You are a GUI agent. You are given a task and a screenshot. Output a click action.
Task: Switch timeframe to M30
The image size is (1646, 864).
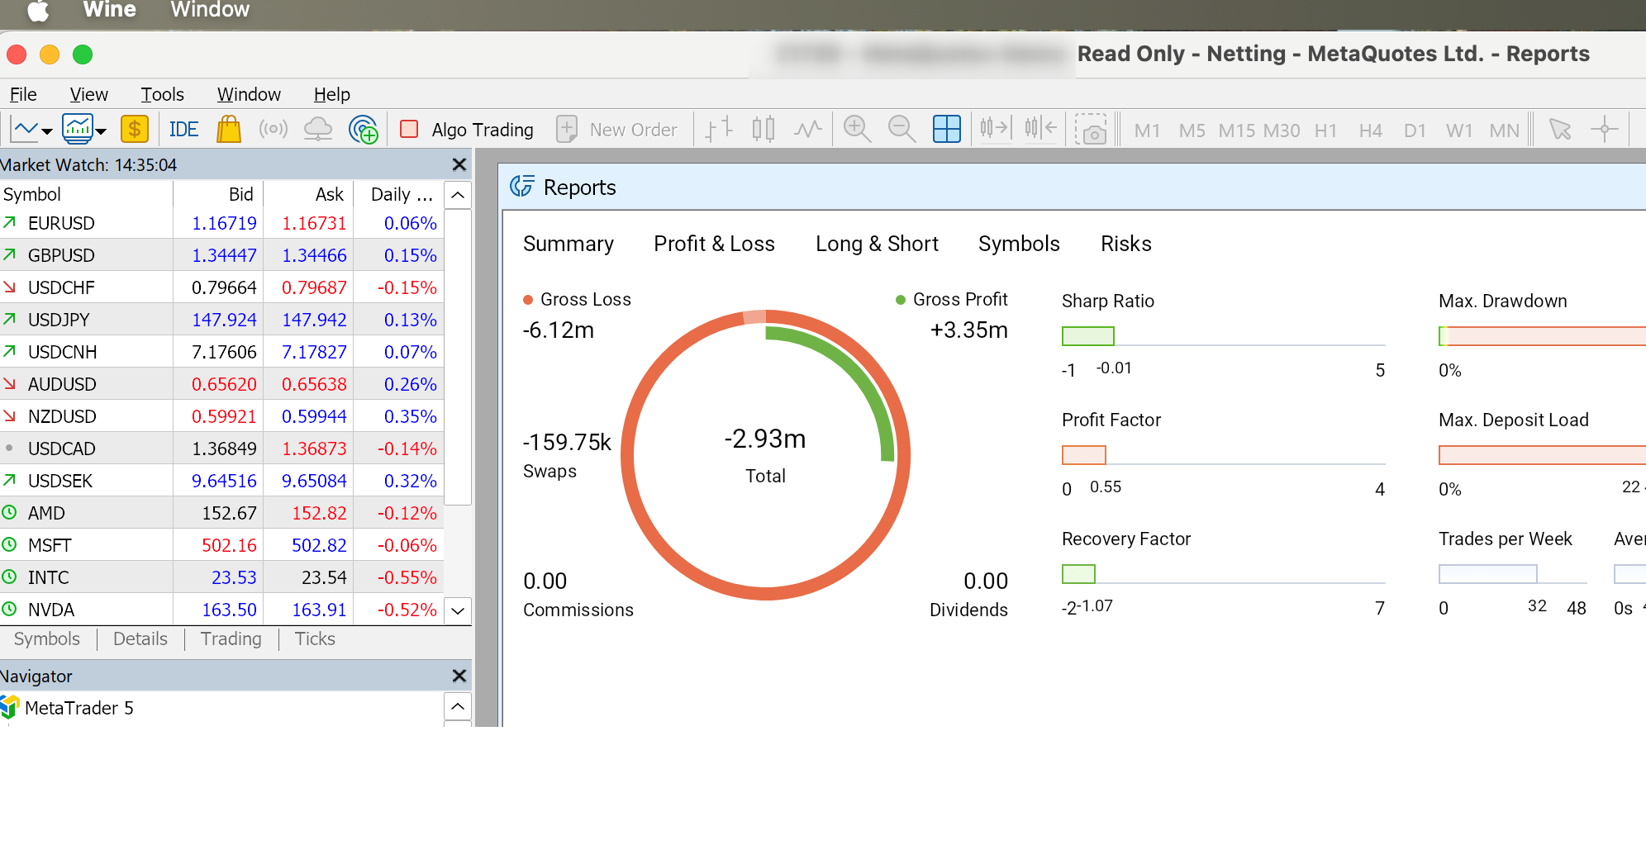1282,131
